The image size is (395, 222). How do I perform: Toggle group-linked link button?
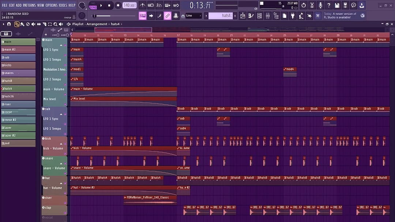(168, 16)
